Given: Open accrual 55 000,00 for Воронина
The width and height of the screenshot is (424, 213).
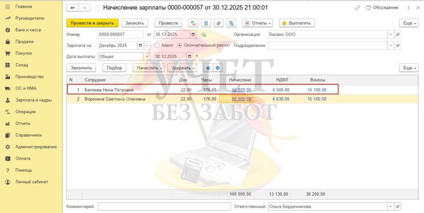Looking at the screenshot, I should tap(242, 99).
